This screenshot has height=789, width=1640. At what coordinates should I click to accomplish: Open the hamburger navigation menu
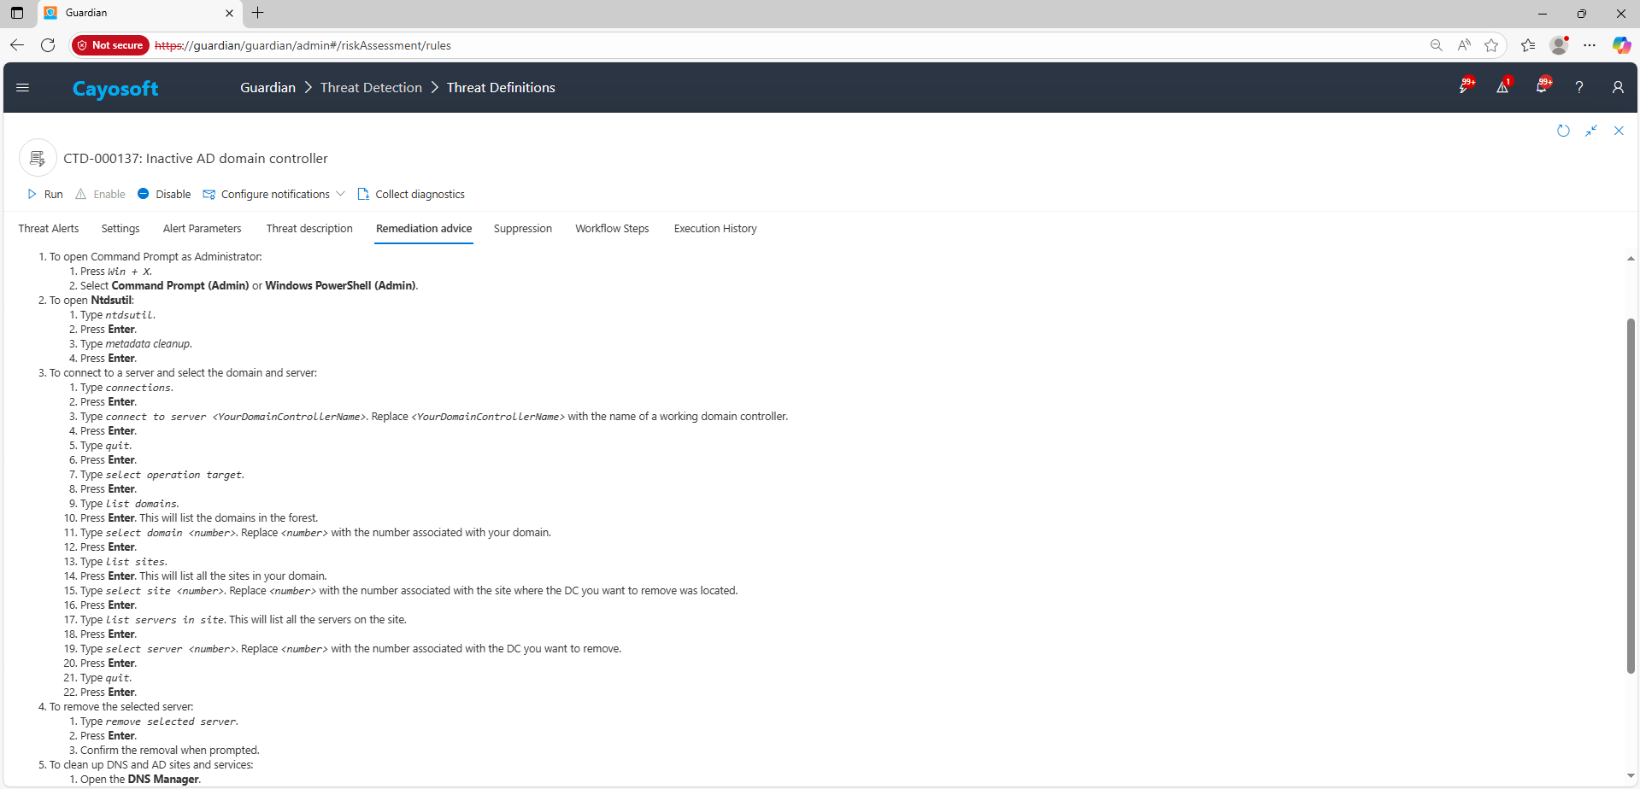(23, 87)
